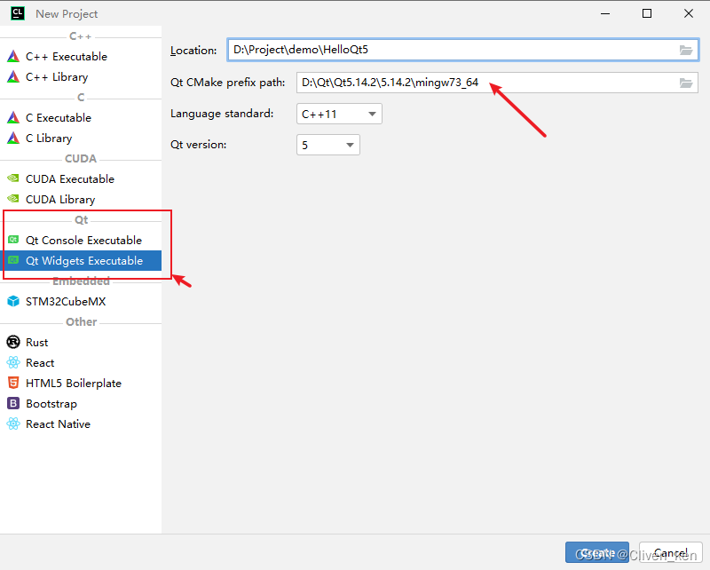Click into the Location path field
710x570 pixels.
(x=462, y=50)
